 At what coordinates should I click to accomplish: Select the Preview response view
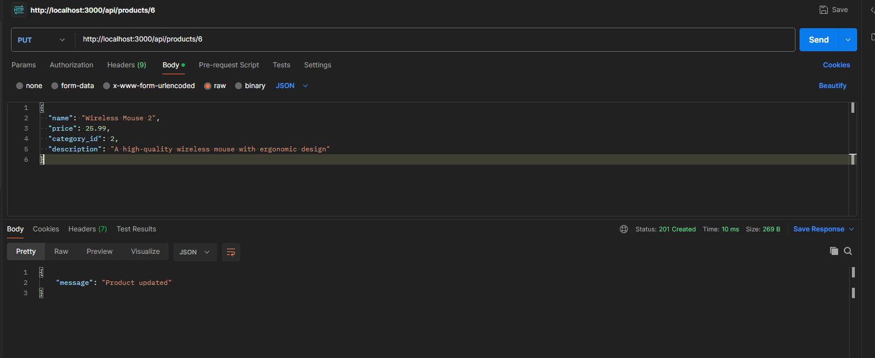click(x=100, y=252)
